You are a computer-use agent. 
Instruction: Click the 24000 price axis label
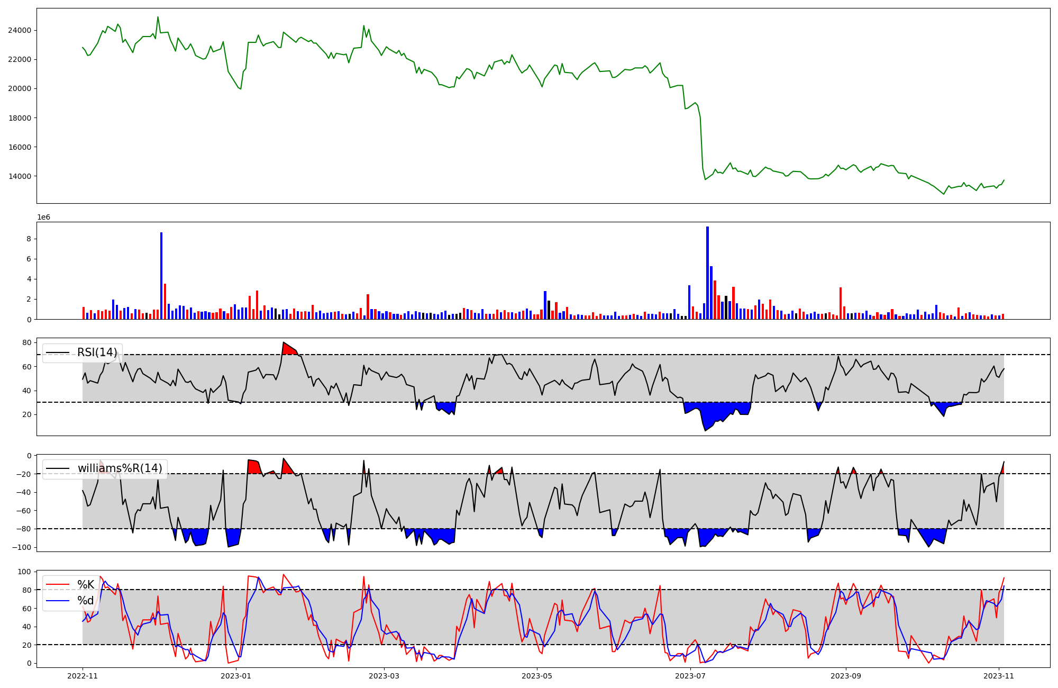[19, 31]
